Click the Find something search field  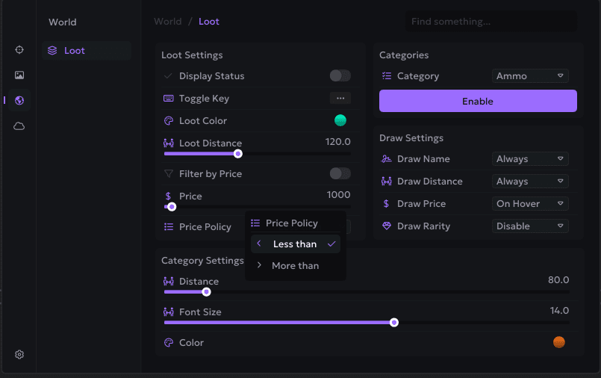click(x=491, y=22)
